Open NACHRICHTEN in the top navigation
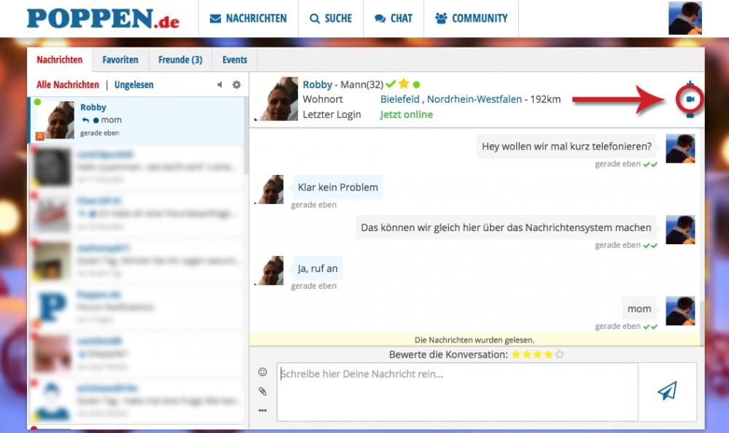The width and height of the screenshot is (729, 433). pyautogui.click(x=248, y=18)
